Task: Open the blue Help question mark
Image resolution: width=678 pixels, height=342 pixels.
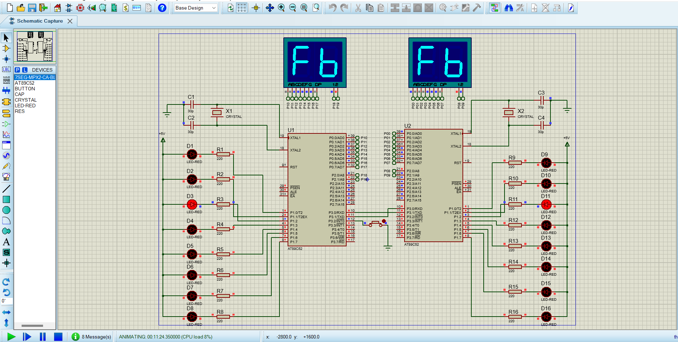Action: tap(162, 8)
